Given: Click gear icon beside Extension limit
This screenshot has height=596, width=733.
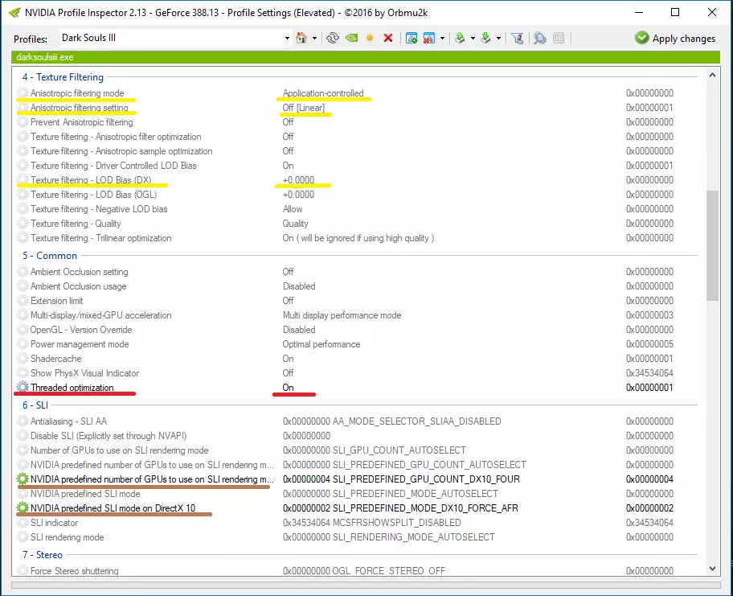Looking at the screenshot, I should pos(23,300).
